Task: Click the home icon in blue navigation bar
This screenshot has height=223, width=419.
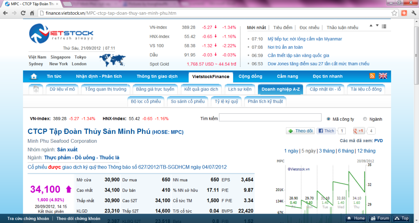Action: [x=34, y=76]
